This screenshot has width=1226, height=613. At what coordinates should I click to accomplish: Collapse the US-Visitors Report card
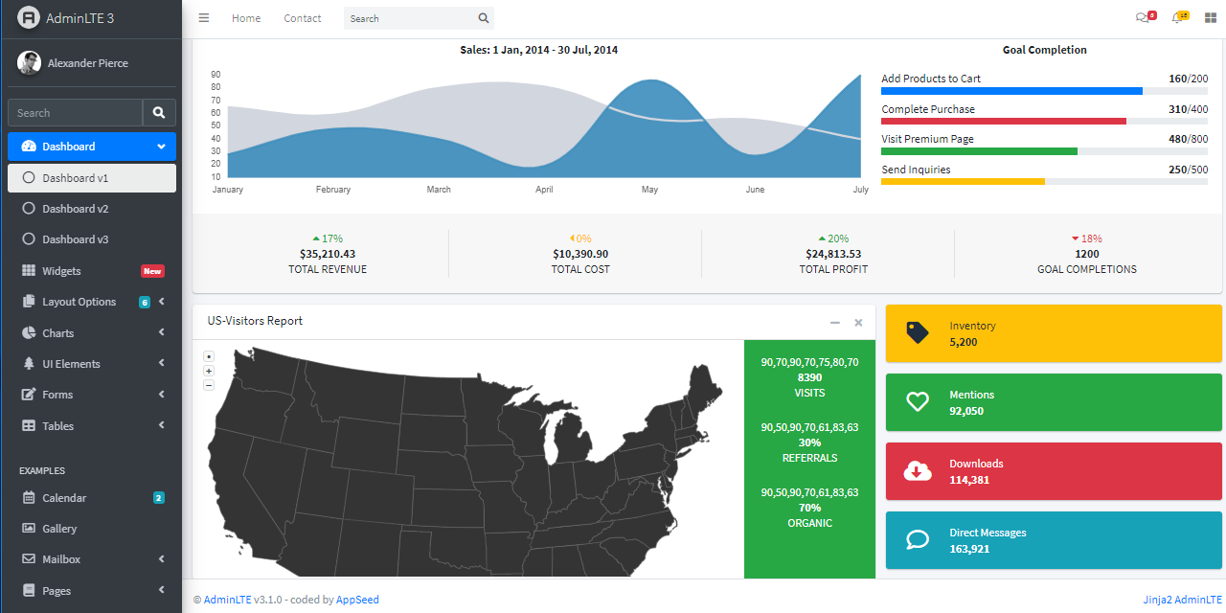pyautogui.click(x=835, y=323)
